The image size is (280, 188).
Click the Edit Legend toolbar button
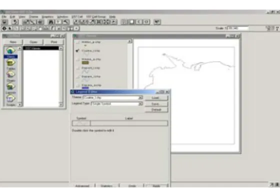coord(33,22)
